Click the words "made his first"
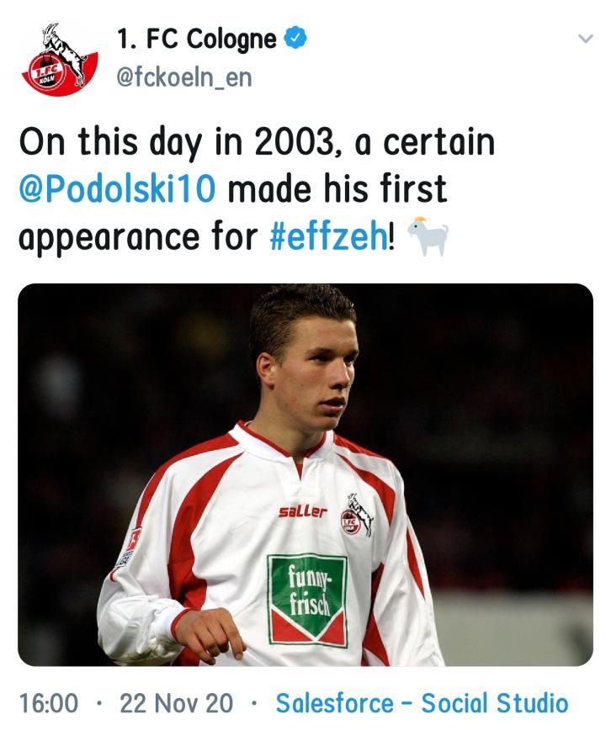This screenshot has width=606, height=730. [338, 189]
